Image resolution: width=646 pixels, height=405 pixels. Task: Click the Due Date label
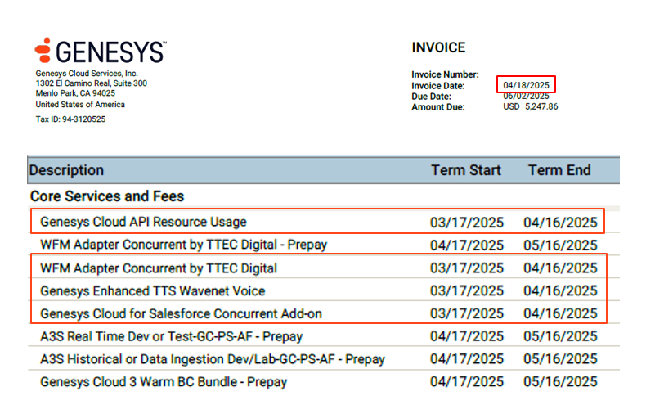[432, 96]
